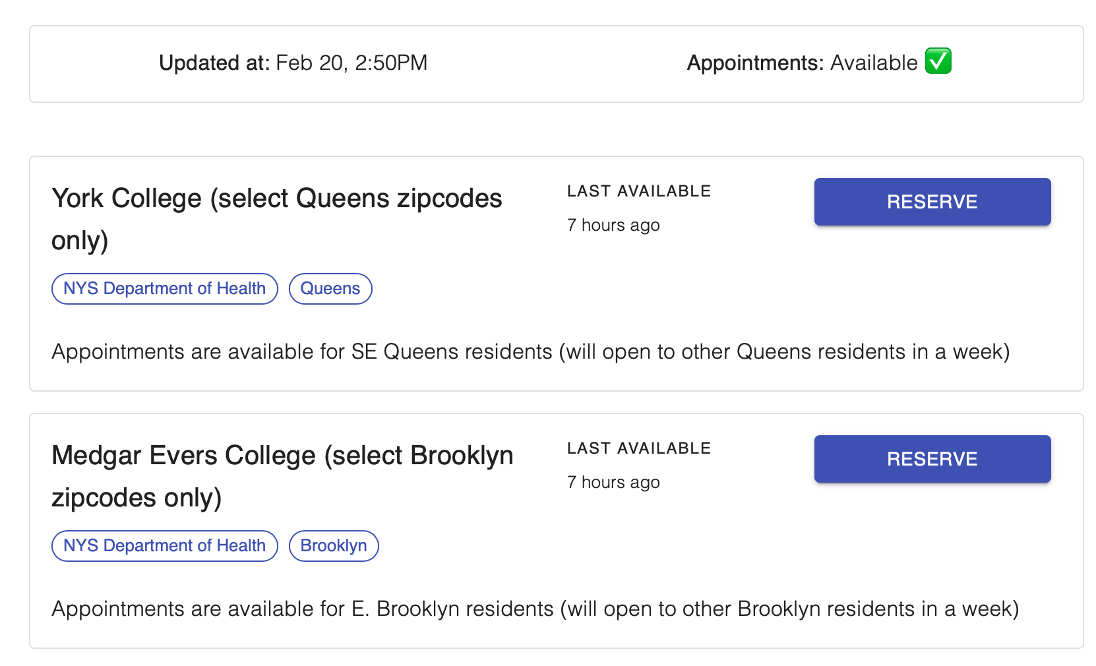Open the Medgar Evers College location title
This screenshot has width=1096, height=666.
tap(282, 476)
